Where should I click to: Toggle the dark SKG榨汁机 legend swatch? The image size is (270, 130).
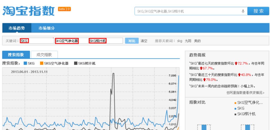pos(76,64)
